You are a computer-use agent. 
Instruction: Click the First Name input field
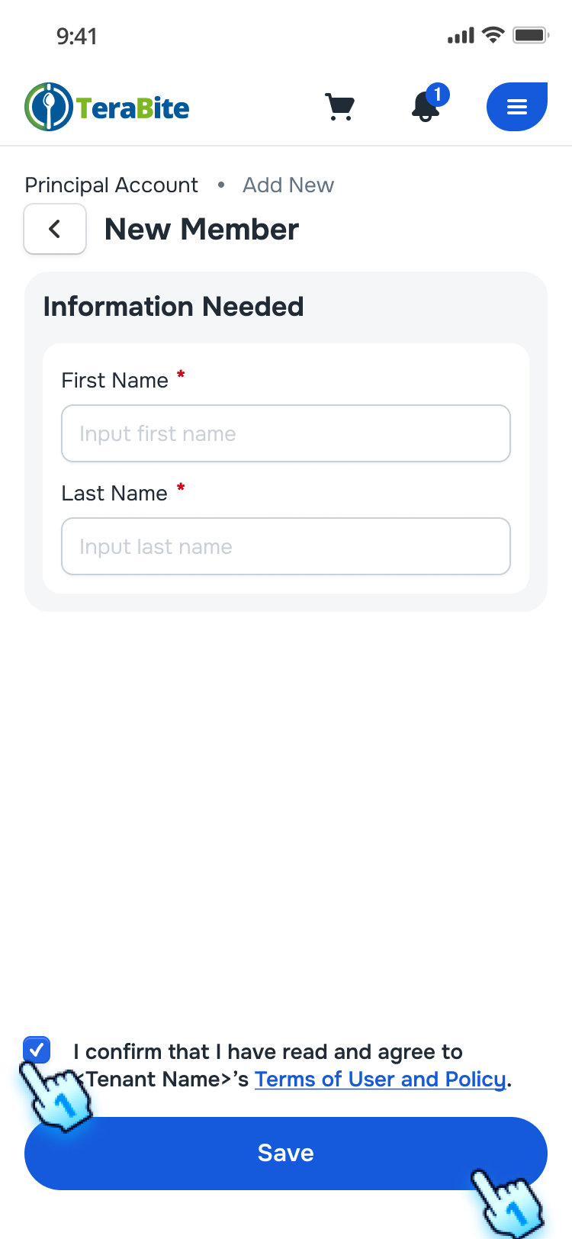286,433
